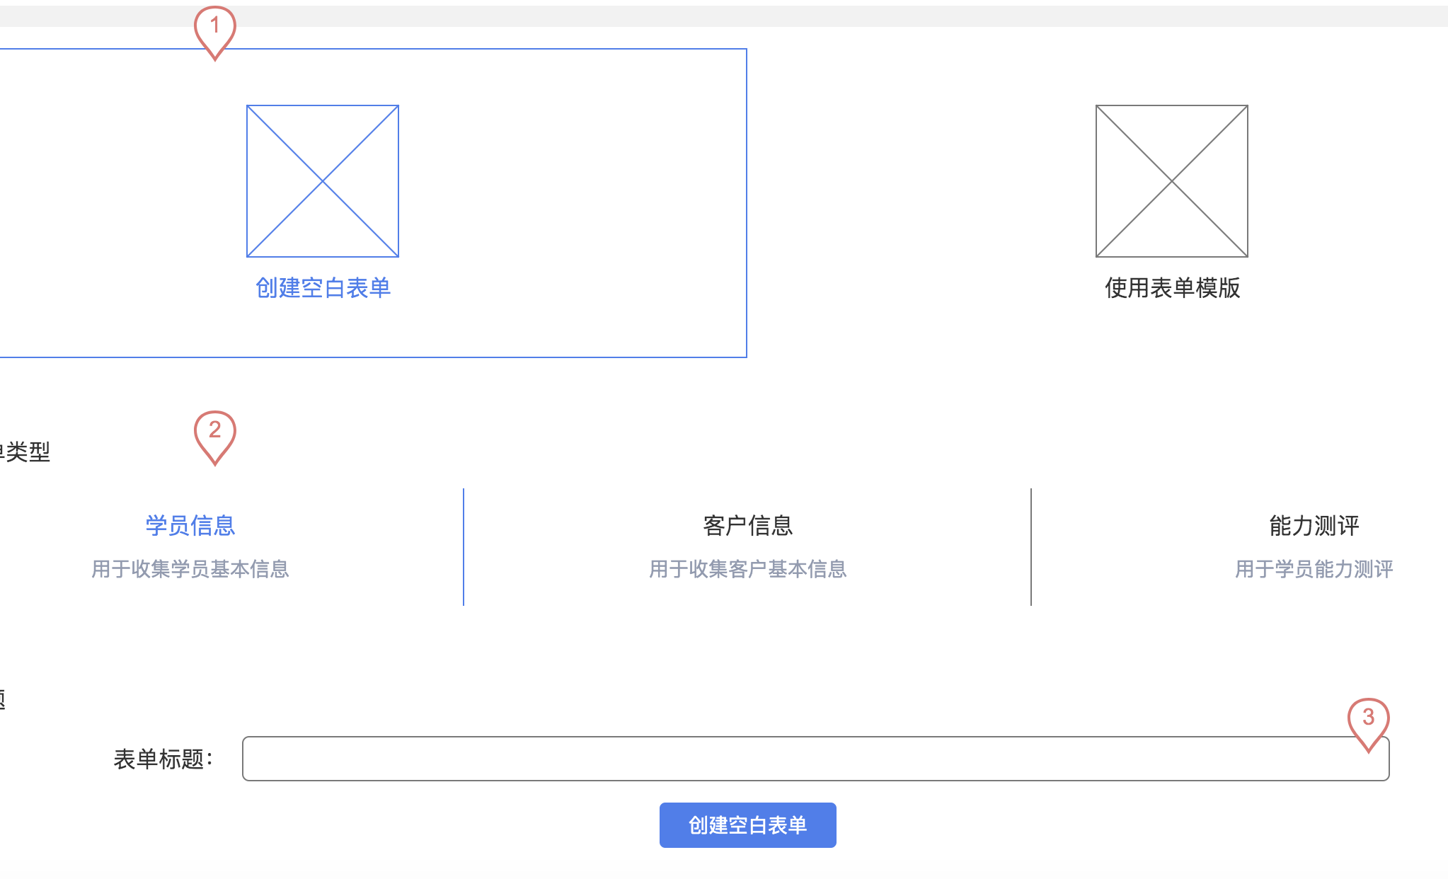This screenshot has width=1448, height=879.
Task: Choose the 使用表单模版 text label
Action: tap(1172, 288)
